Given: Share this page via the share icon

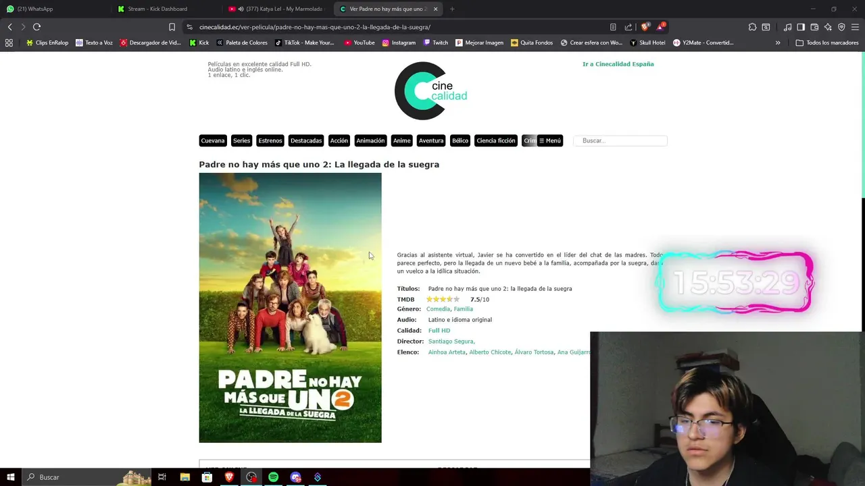Looking at the screenshot, I should (x=628, y=27).
